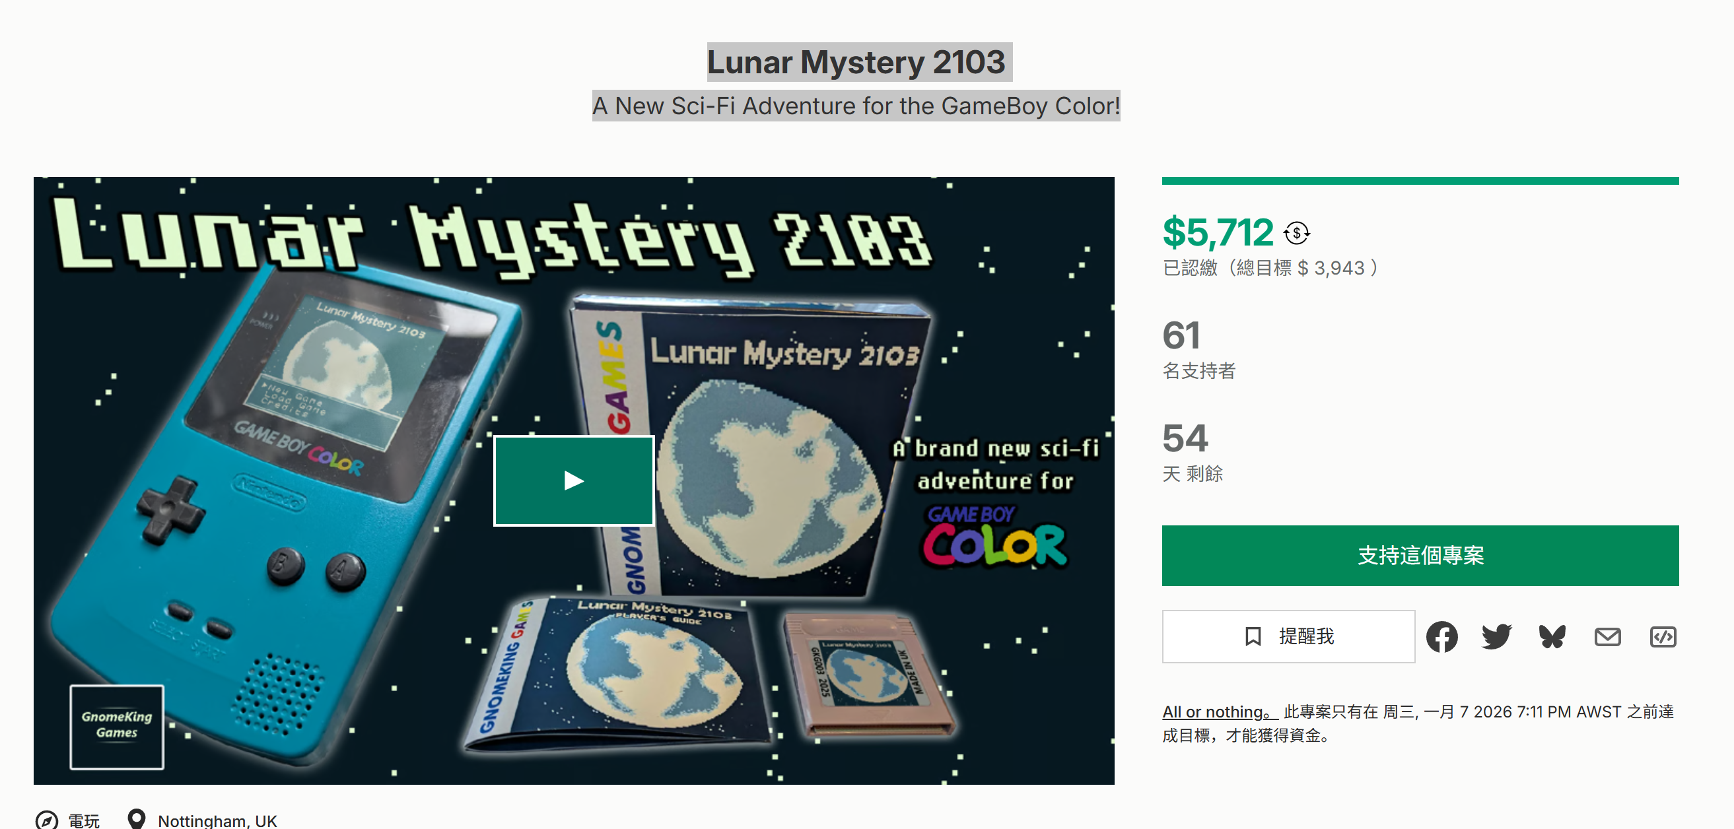Share the project on Twitter
This screenshot has width=1734, height=829.
(x=1496, y=636)
